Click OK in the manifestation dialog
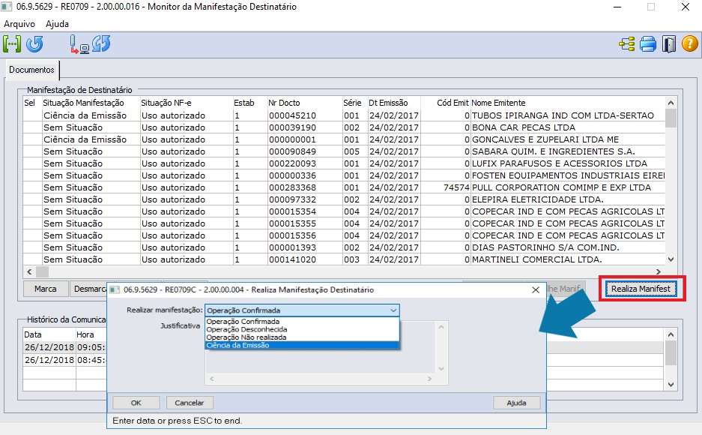The image size is (702, 435). (x=136, y=403)
